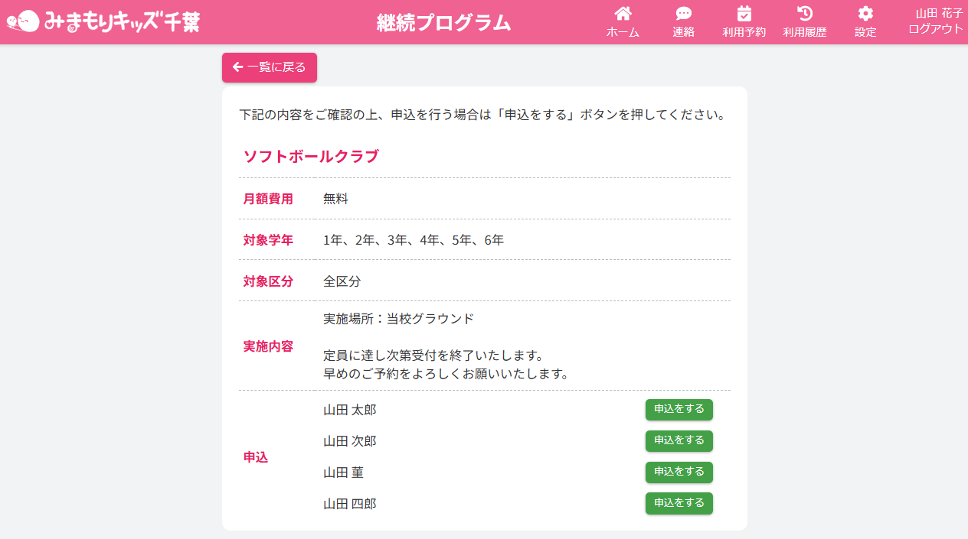Screen dimensions: 968x539
Task: Open the 利用履歴 history clock icon
Action: point(804,13)
